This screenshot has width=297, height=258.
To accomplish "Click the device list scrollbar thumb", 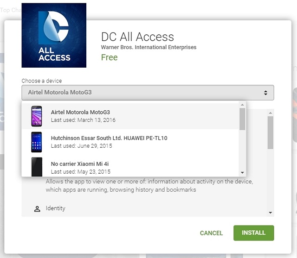I will coord(242,119).
